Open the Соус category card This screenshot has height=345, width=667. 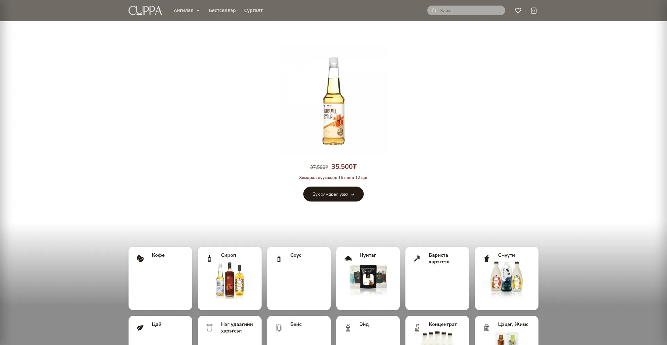coord(299,278)
